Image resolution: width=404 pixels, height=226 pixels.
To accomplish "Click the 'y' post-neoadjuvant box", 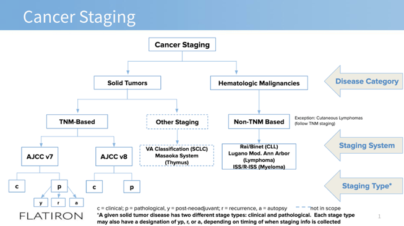I will 41,203.
